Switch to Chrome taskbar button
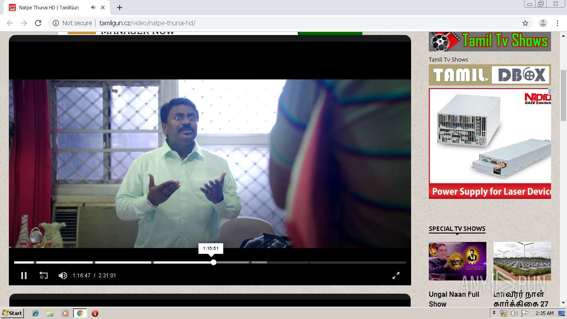The height and width of the screenshot is (319, 567). coord(80,313)
